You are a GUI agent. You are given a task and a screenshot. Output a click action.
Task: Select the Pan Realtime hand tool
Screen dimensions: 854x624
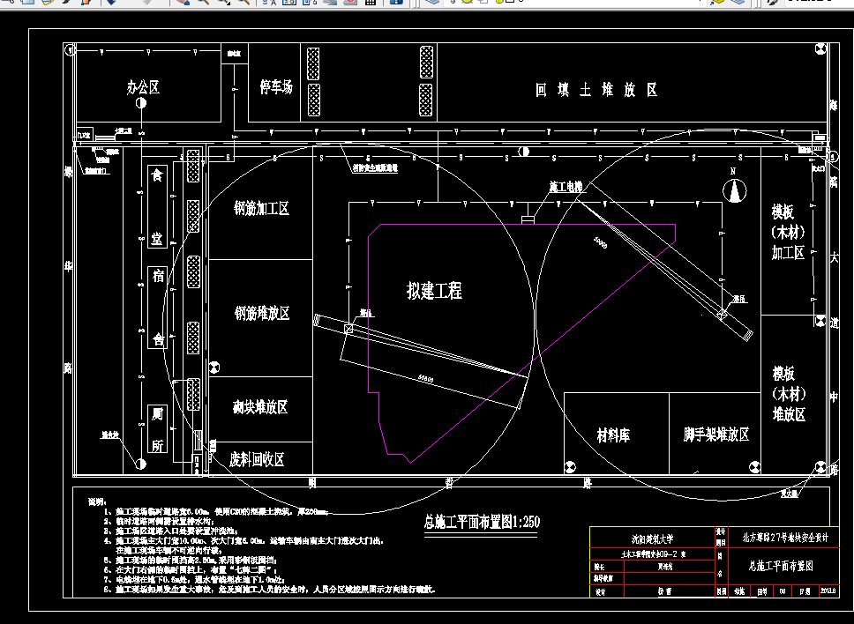pos(181,4)
